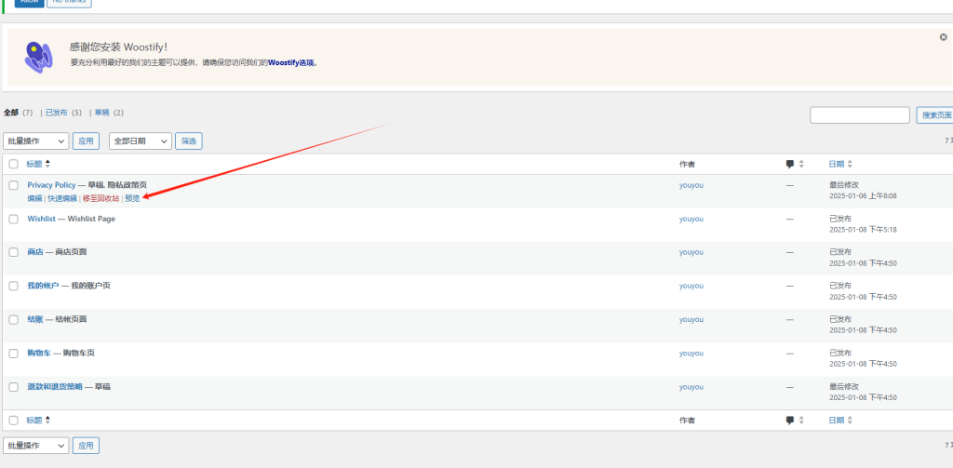This screenshot has height=468, width=953.
Task: Click 预览 under Privacy Policy
Action: (132, 198)
